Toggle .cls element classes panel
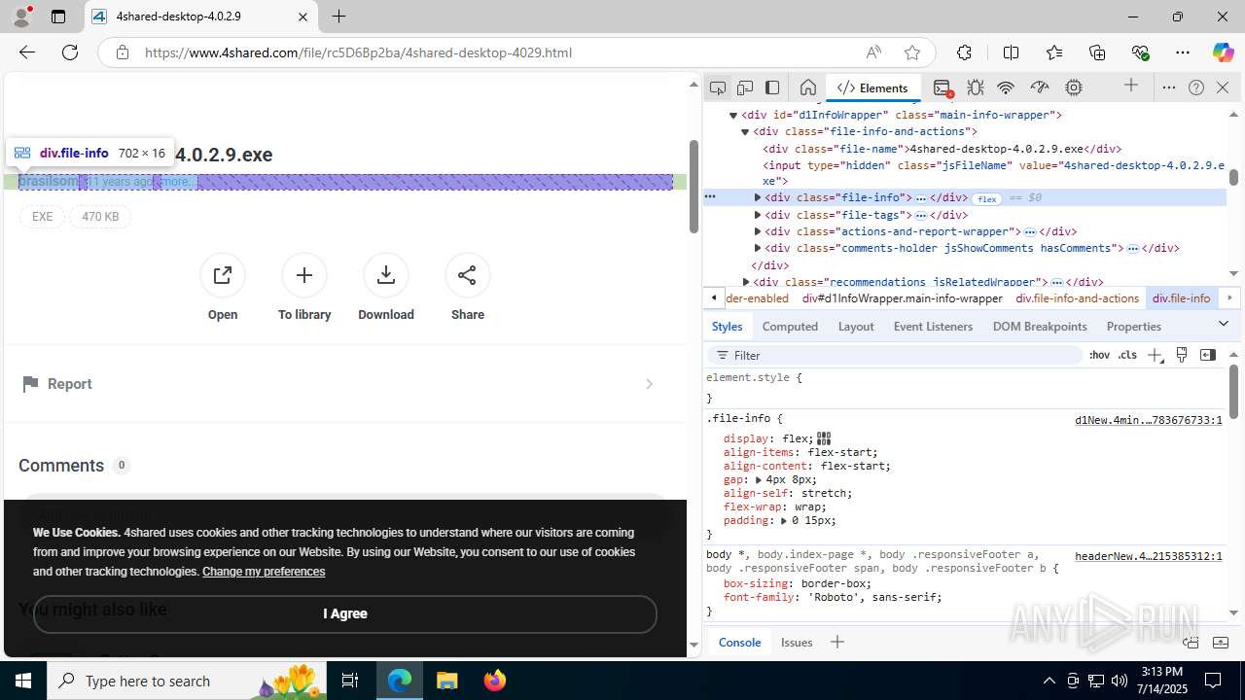1245x700 pixels. click(x=1127, y=356)
